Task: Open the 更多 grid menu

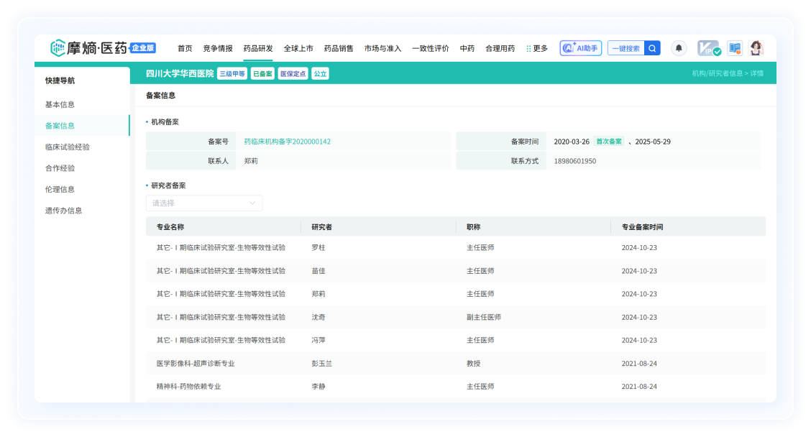Action: (537, 48)
